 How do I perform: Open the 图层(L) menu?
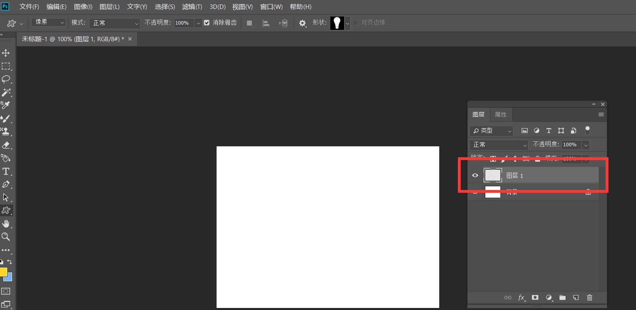[x=109, y=7]
